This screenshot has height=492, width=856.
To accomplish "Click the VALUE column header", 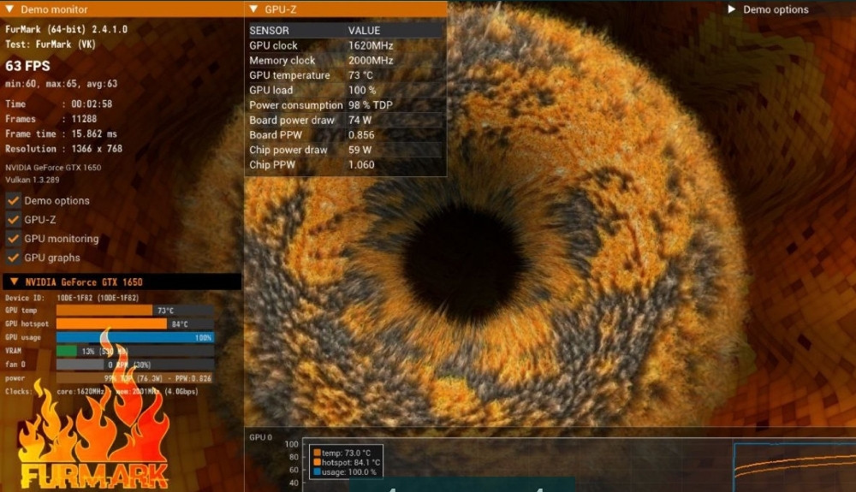I will point(364,31).
